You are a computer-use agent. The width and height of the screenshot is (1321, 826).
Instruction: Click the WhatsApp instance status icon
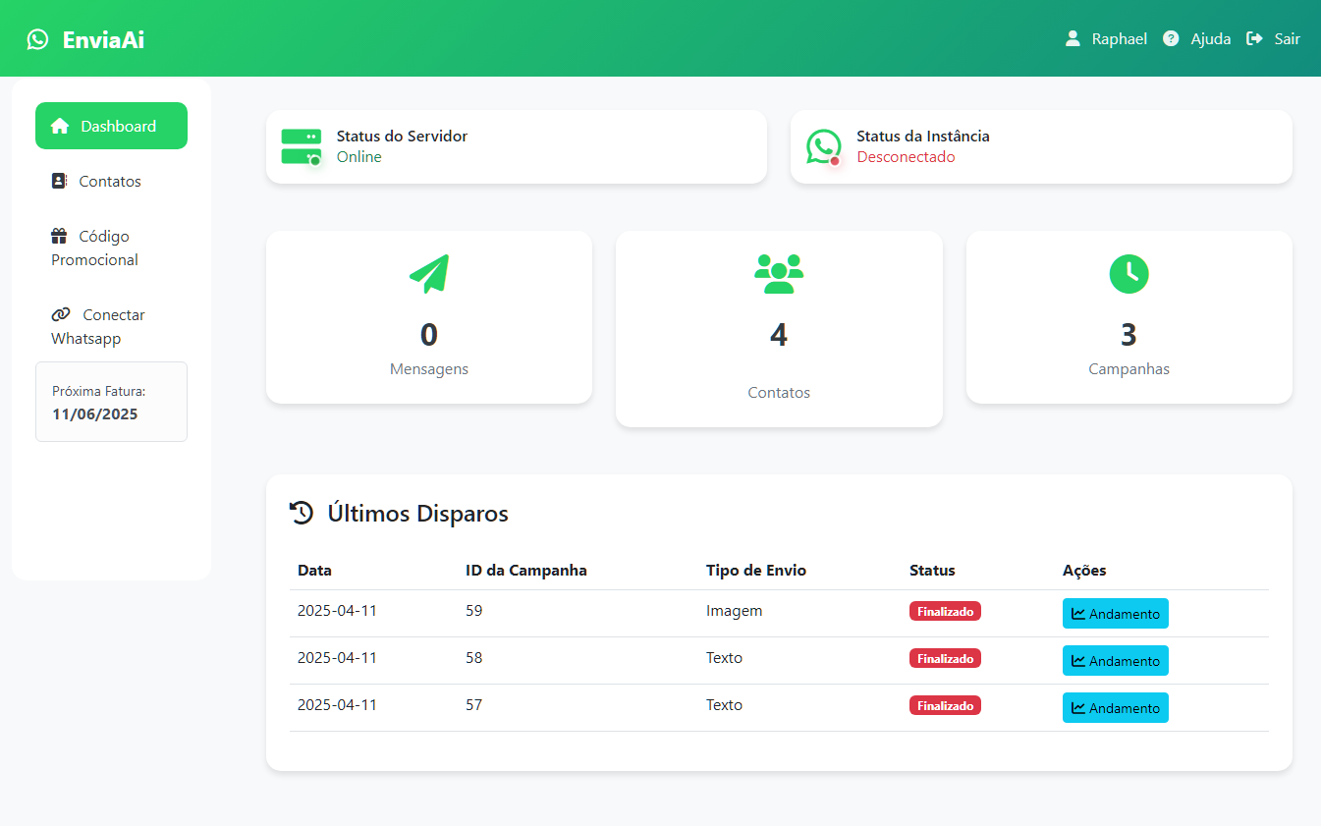(823, 146)
